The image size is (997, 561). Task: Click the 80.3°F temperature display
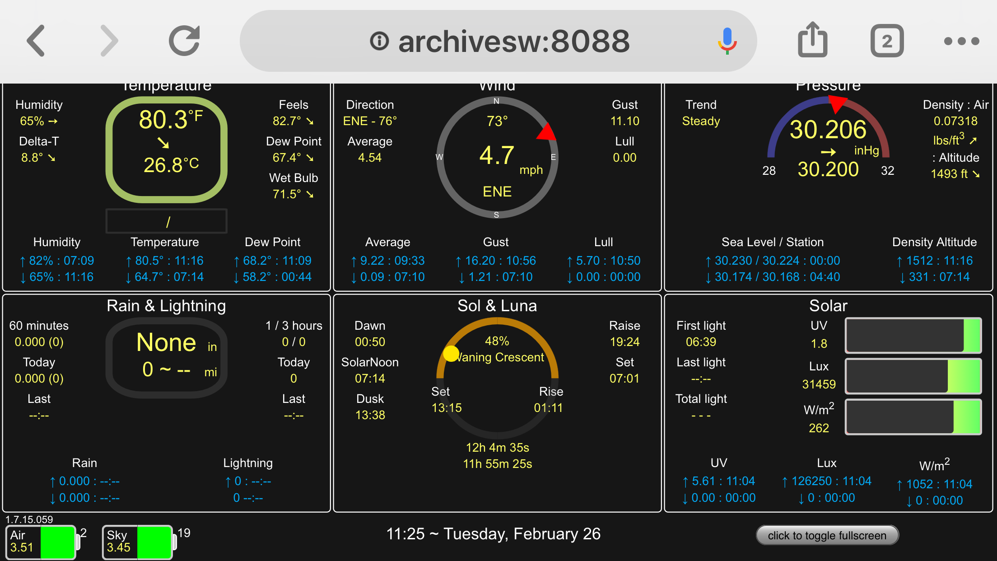click(x=166, y=150)
